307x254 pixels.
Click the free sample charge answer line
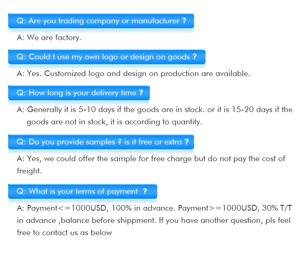[x=151, y=159]
